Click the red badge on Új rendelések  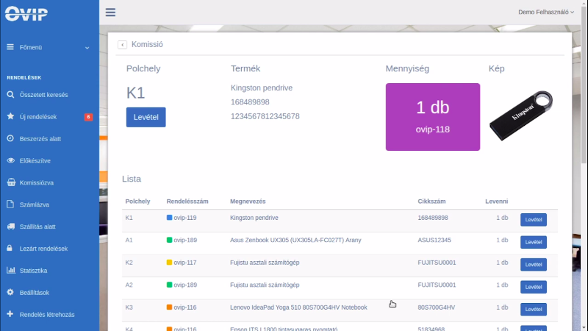(88, 117)
